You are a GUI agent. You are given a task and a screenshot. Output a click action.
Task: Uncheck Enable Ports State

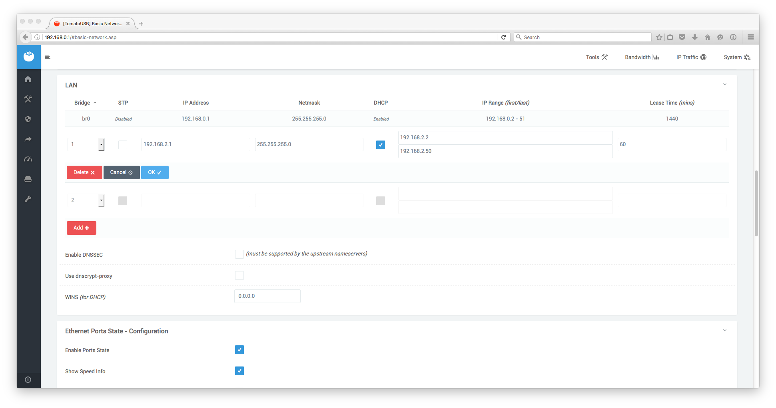click(239, 350)
